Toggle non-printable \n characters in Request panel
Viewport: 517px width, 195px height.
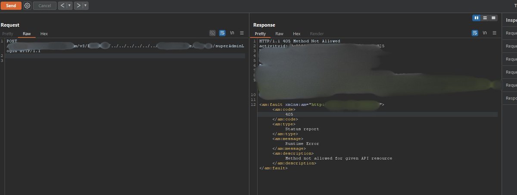(x=232, y=33)
